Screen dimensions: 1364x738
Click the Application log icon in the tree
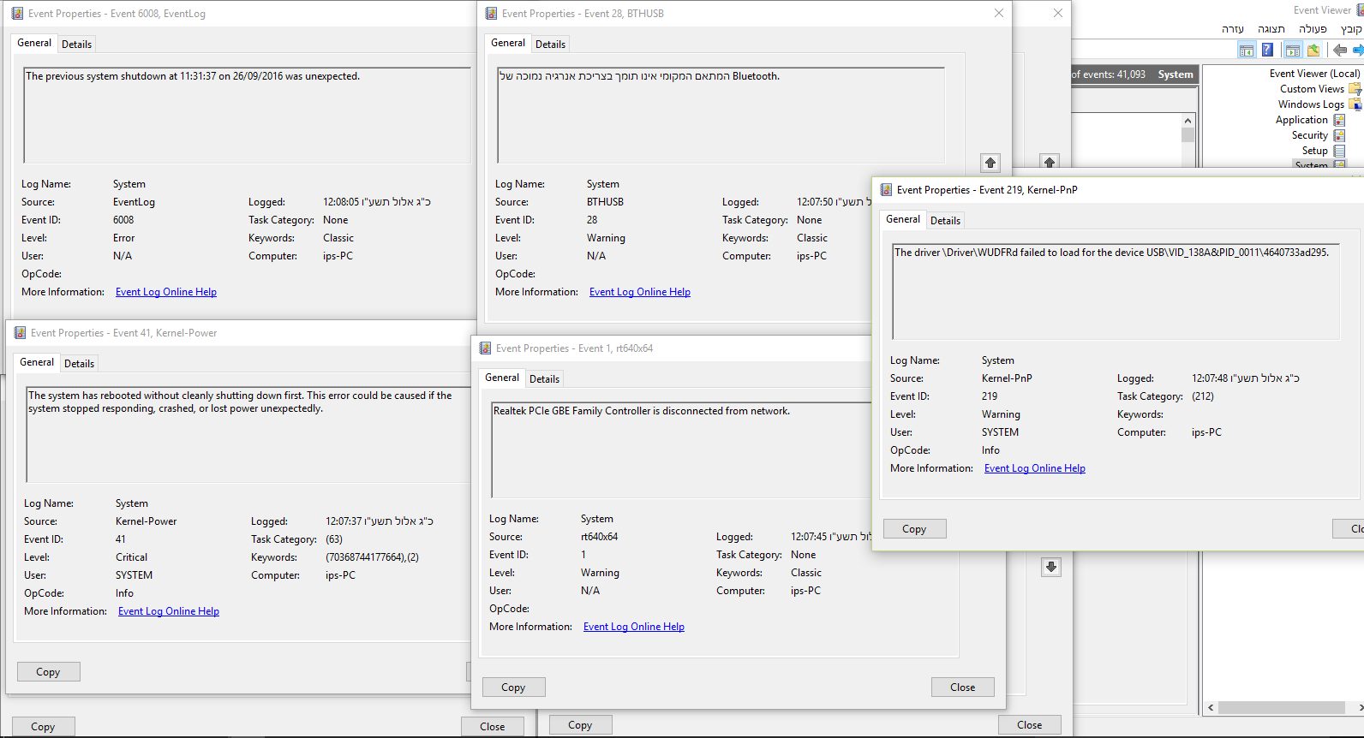coord(1339,120)
